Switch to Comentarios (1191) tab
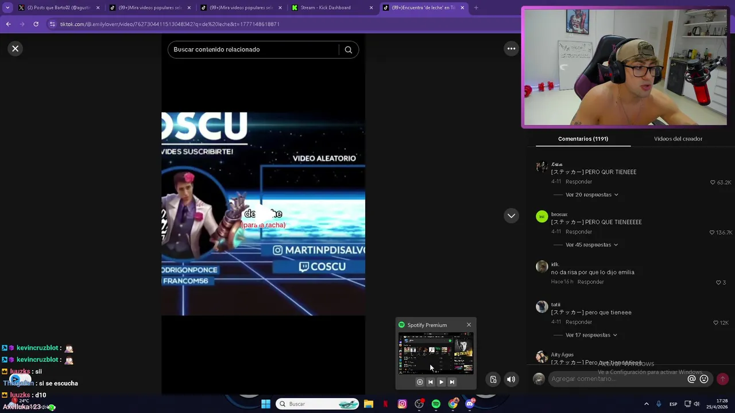This screenshot has width=735, height=413. (x=583, y=139)
